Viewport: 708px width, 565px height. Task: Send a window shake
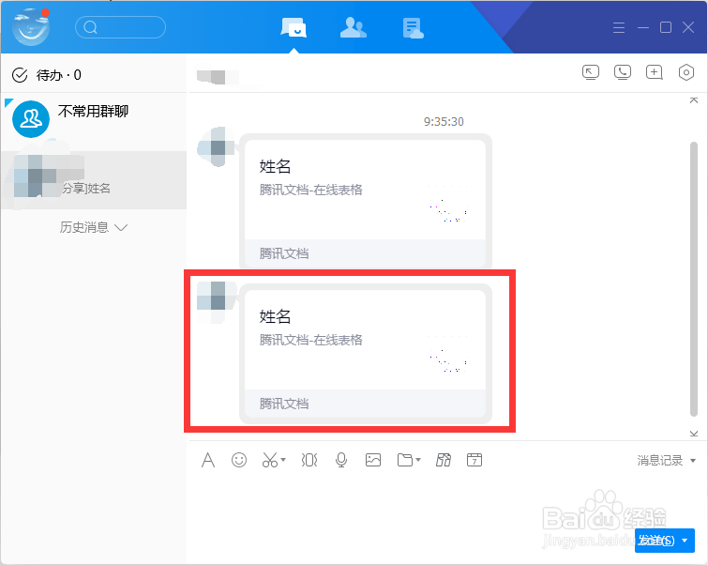(309, 460)
